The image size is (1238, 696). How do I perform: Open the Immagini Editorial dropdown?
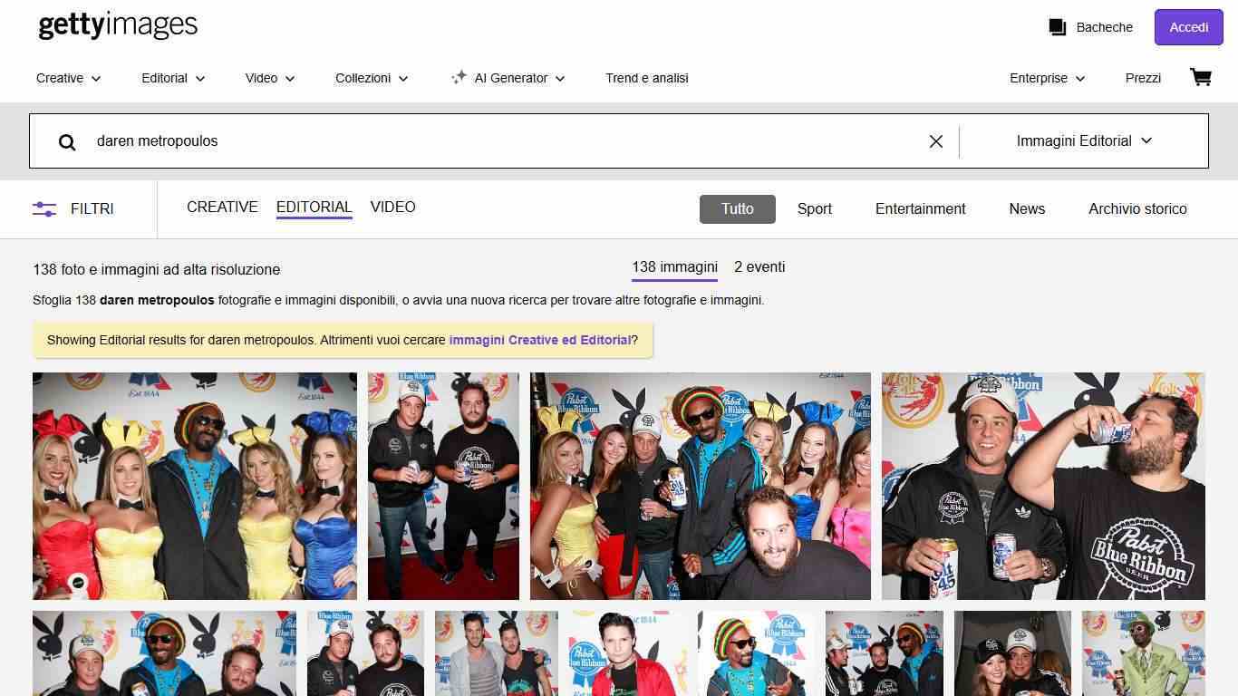click(1083, 141)
